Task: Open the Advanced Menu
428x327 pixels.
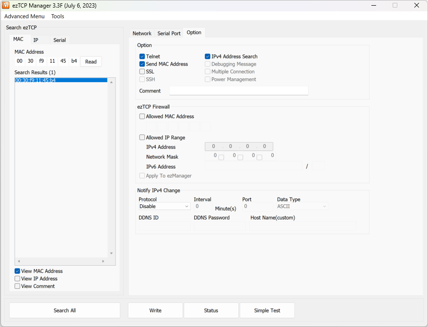Action: 24,16
